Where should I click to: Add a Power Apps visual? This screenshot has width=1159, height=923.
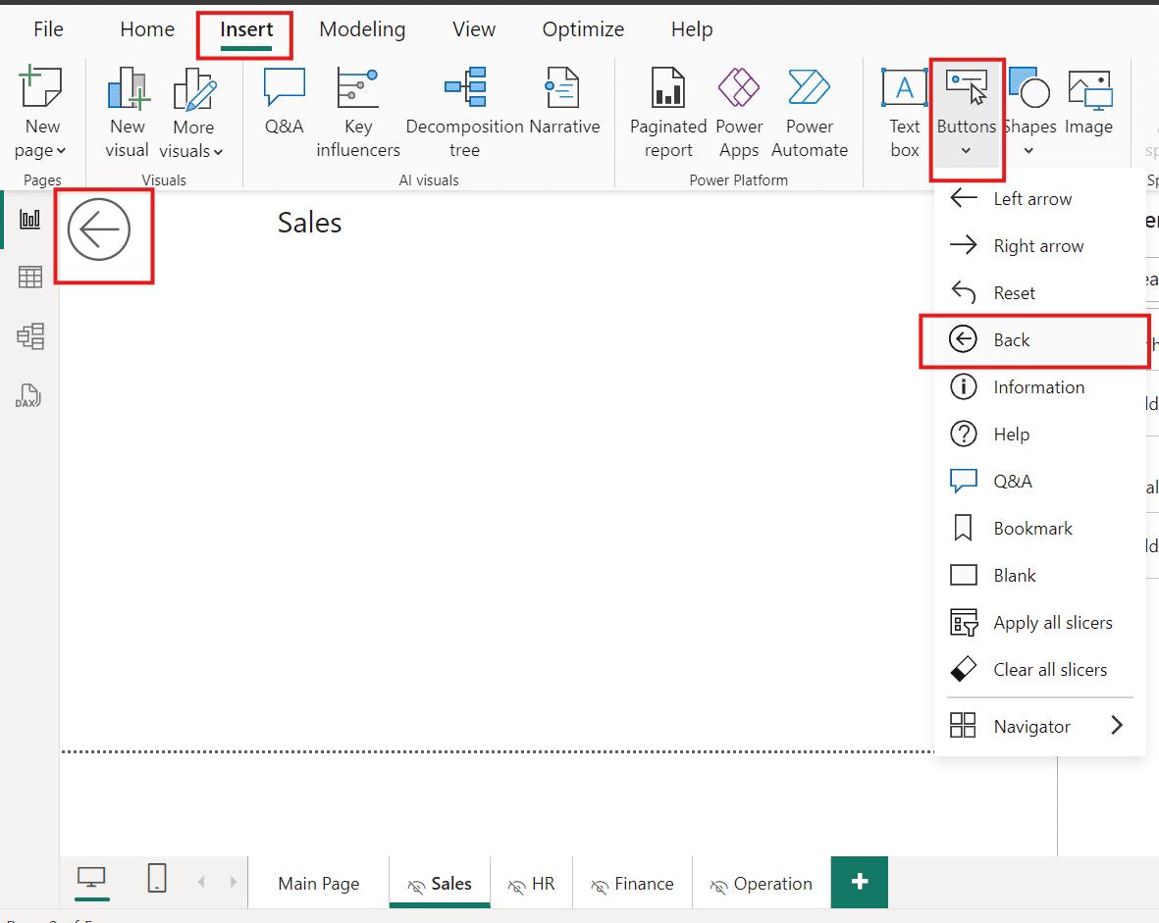[739, 90]
